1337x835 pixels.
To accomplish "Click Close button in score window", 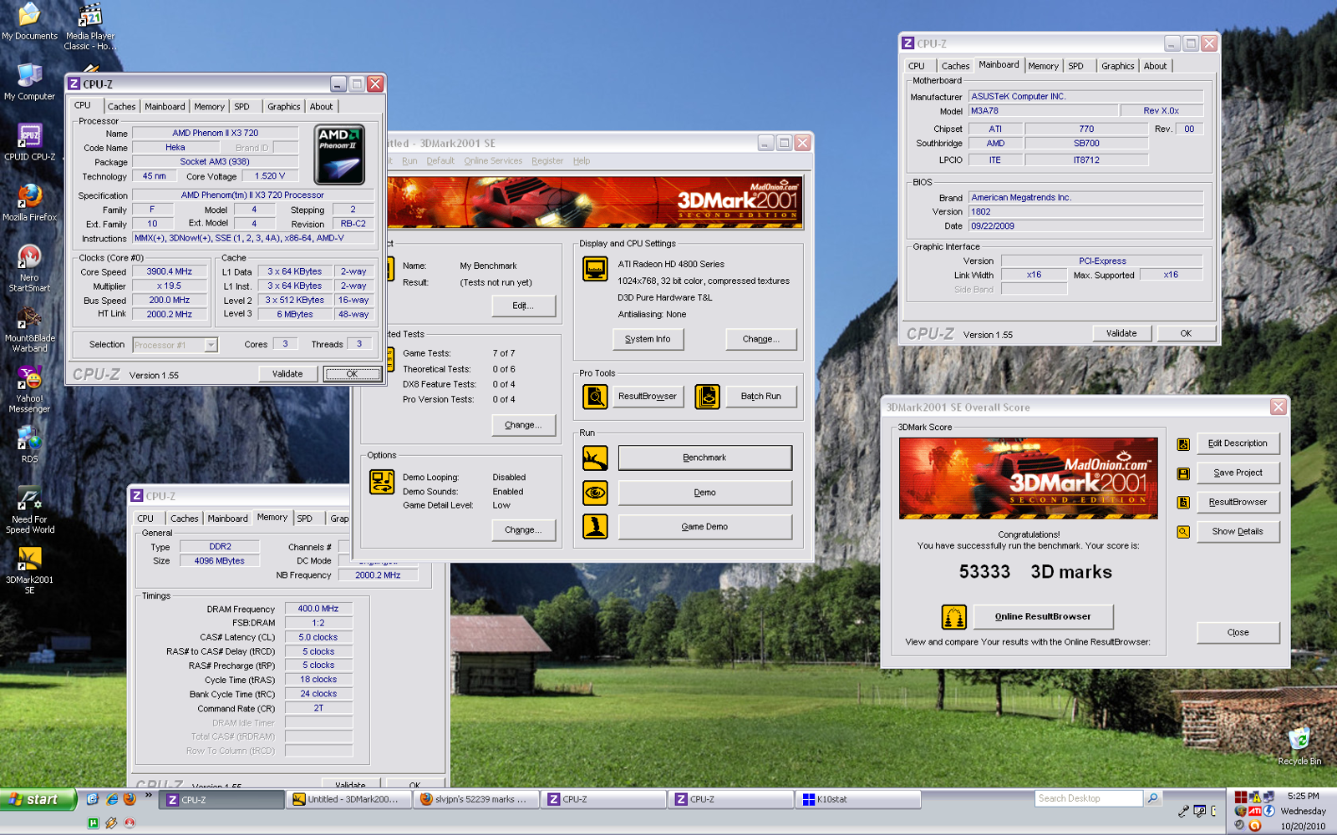I will [1238, 633].
